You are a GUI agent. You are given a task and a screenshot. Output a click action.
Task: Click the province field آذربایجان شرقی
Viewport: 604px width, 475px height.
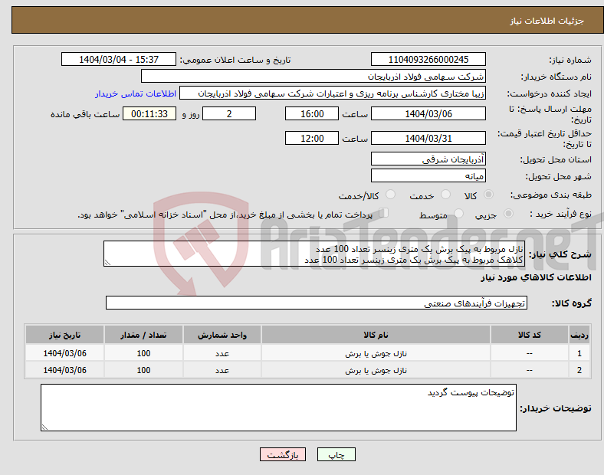pyautogui.click(x=428, y=159)
